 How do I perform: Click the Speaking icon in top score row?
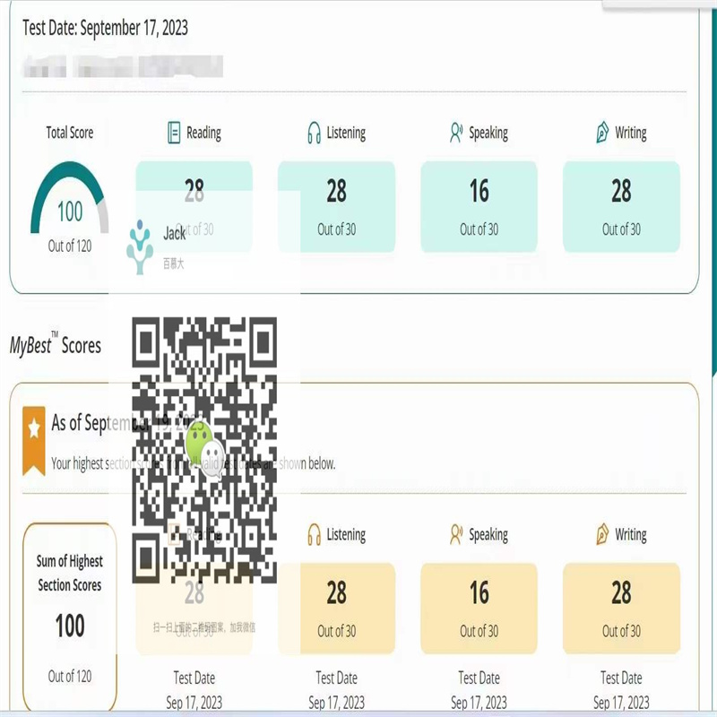(456, 134)
